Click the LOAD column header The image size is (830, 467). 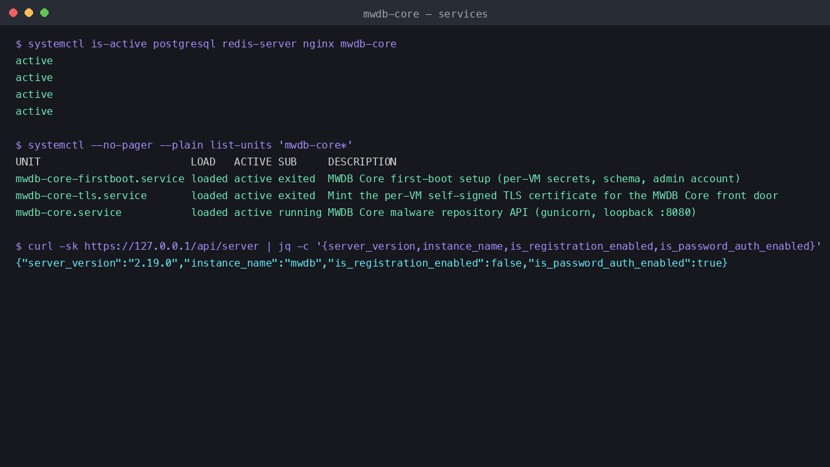203,162
